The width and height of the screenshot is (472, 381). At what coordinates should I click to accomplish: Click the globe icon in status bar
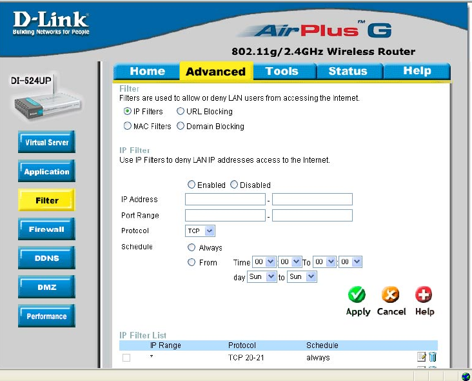tap(466, 376)
